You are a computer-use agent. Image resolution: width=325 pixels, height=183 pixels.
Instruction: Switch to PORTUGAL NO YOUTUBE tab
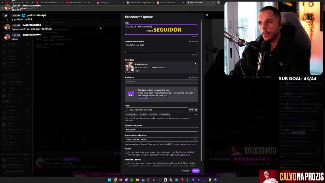click(x=79, y=3)
